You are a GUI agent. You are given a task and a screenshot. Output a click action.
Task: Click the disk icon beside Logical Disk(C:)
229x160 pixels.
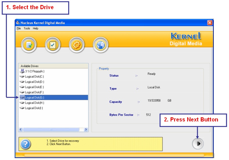(x=22, y=76)
